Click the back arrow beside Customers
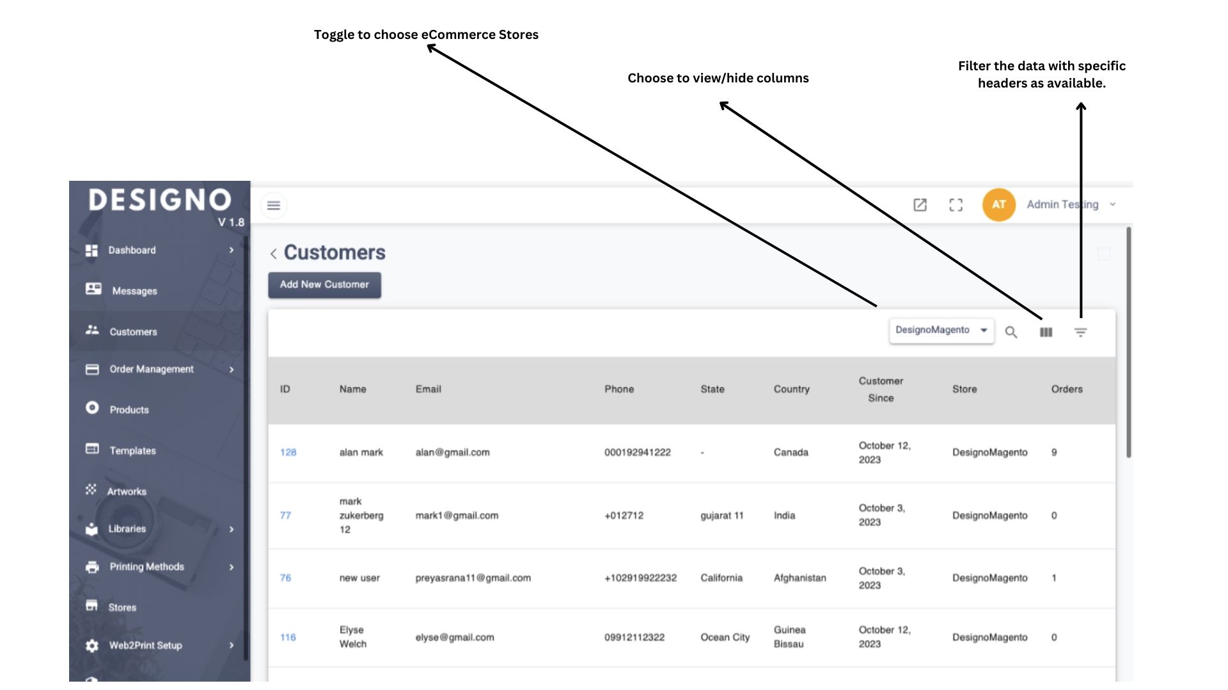The height and width of the screenshot is (690, 1228). (x=274, y=254)
